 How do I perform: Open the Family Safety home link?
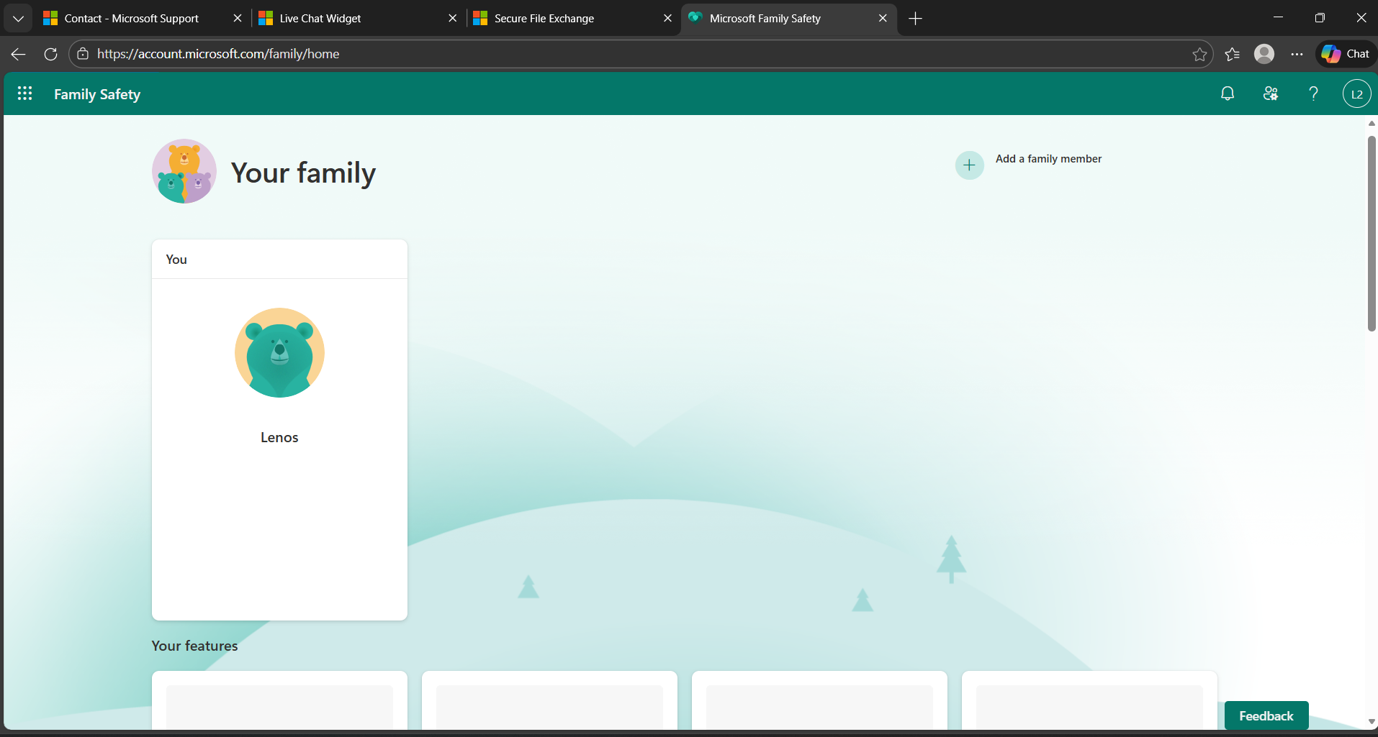coord(97,93)
